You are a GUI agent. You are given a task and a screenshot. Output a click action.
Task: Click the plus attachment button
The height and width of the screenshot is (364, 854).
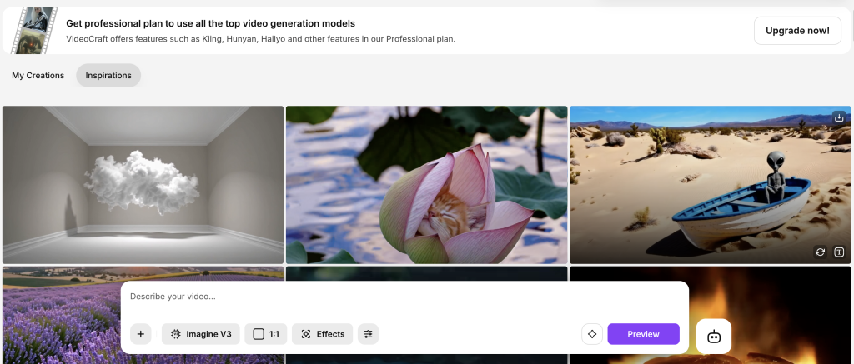[140, 334]
